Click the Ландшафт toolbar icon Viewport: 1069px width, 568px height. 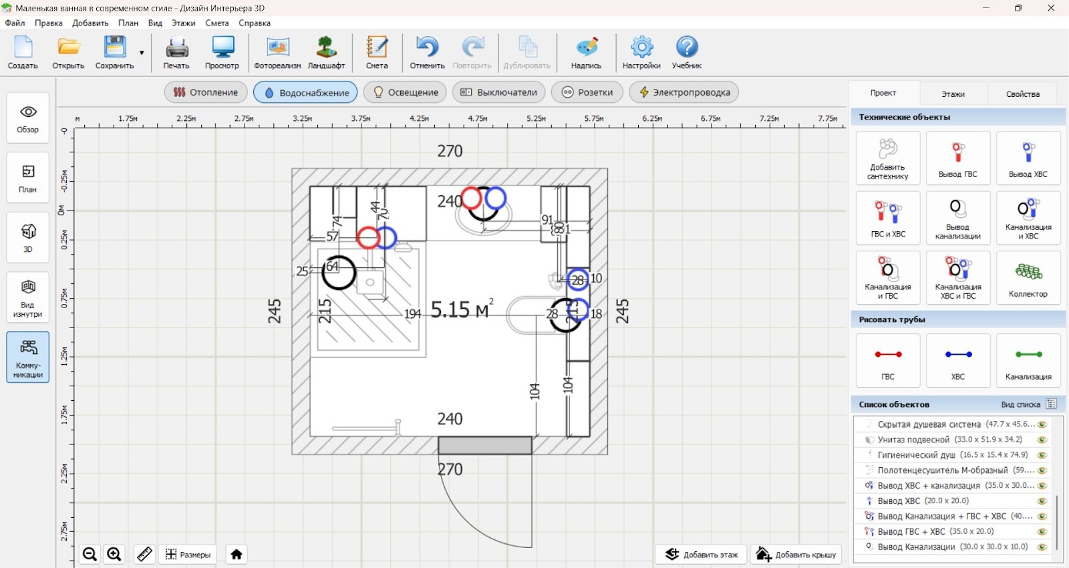pos(326,53)
